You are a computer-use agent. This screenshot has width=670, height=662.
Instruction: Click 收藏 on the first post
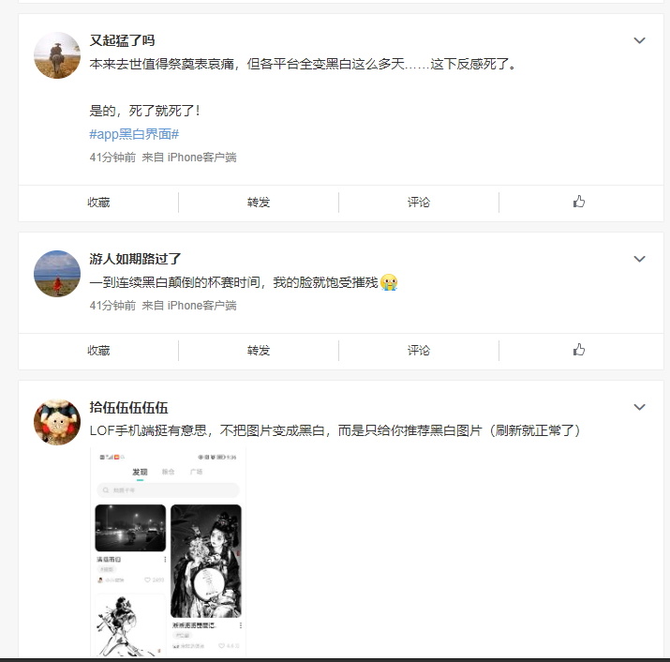[x=98, y=203]
